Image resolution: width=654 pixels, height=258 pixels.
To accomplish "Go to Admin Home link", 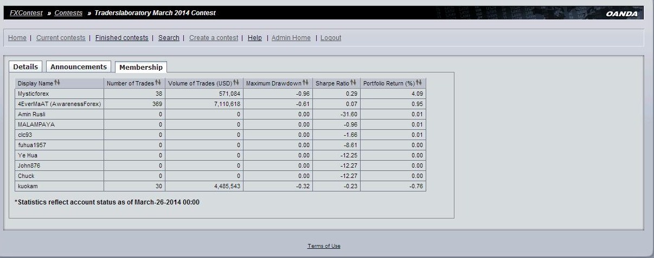I will click(291, 38).
